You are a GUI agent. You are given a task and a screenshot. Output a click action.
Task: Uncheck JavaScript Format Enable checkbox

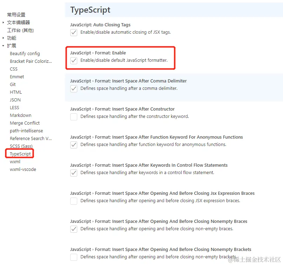[x=74, y=61]
